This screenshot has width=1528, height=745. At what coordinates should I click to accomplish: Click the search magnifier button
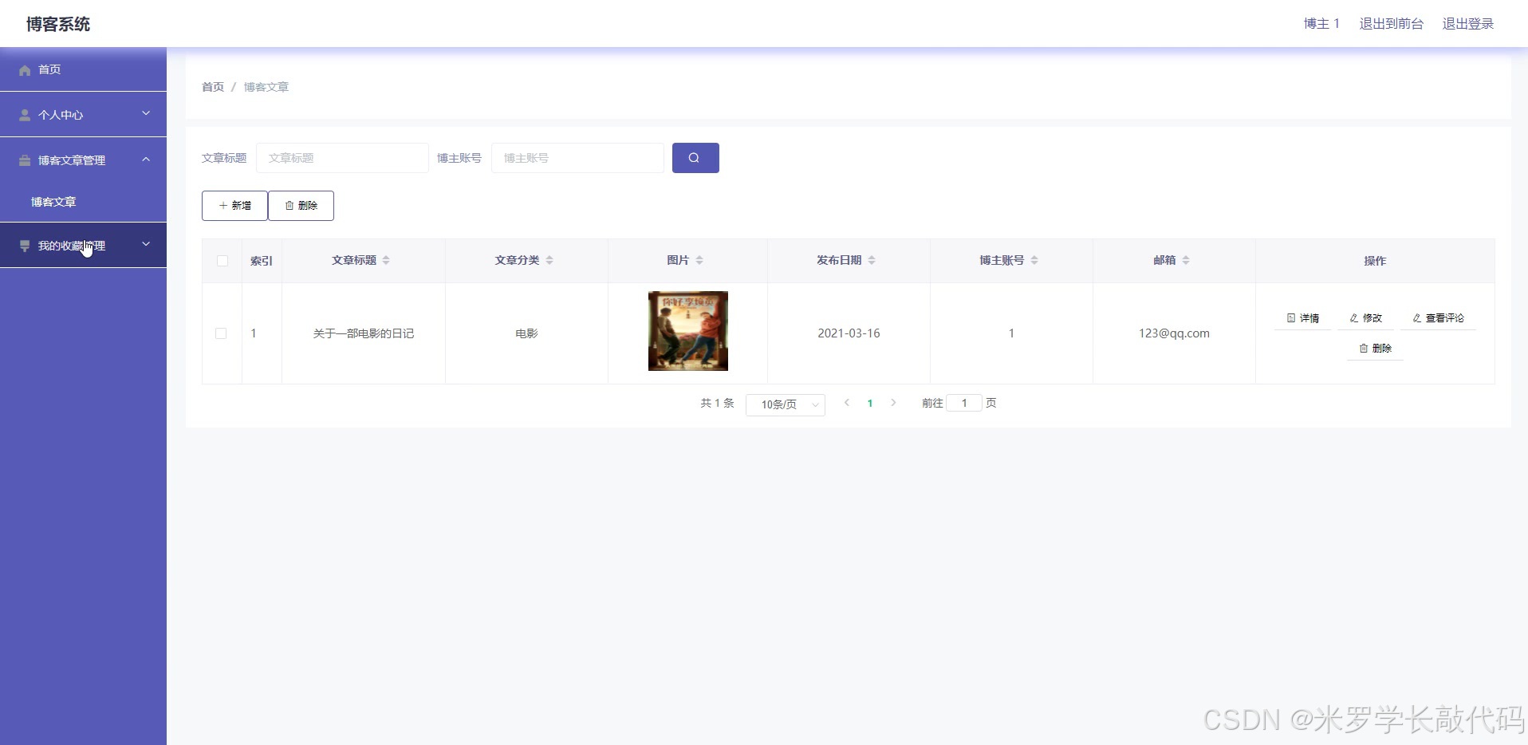pos(694,158)
